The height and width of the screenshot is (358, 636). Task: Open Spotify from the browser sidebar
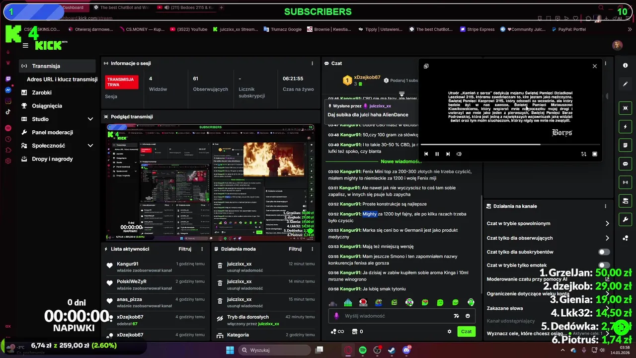point(8,128)
